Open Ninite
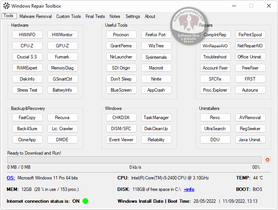Viewport: 278px width, 210px height. (x=157, y=79)
